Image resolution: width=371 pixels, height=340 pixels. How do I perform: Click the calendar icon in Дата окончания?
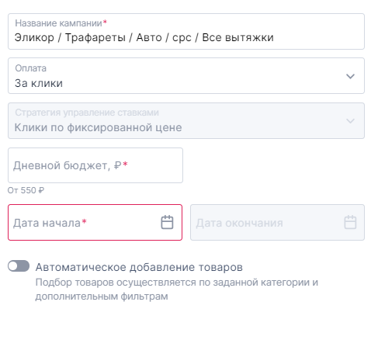click(x=350, y=222)
